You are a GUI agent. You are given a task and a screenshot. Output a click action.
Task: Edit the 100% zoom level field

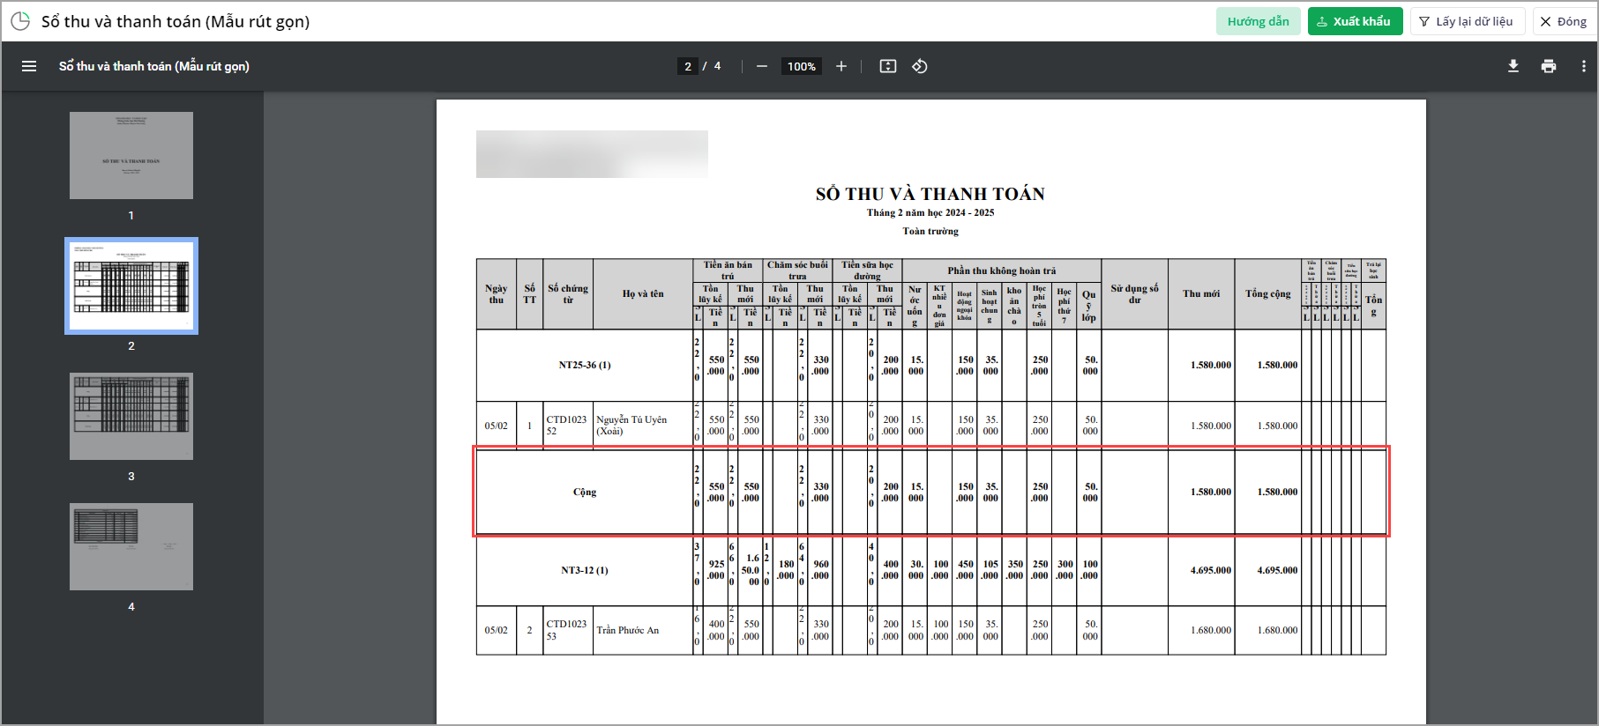(802, 66)
